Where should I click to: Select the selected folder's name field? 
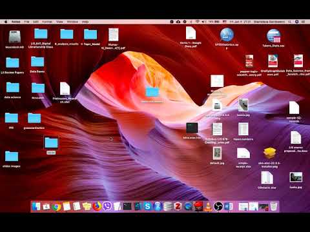click(x=51, y=153)
